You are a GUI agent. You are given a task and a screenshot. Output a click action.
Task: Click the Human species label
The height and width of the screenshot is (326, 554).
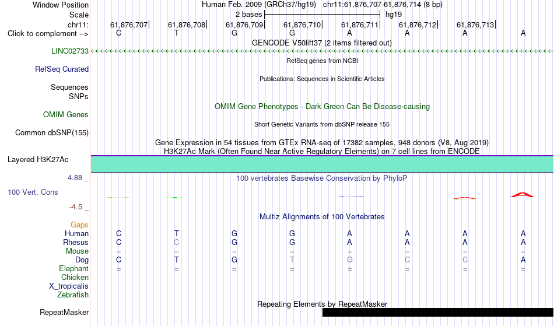click(76, 234)
